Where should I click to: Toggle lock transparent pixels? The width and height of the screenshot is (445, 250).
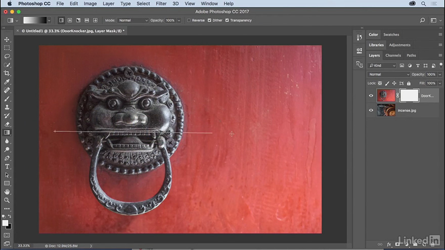[380, 83]
